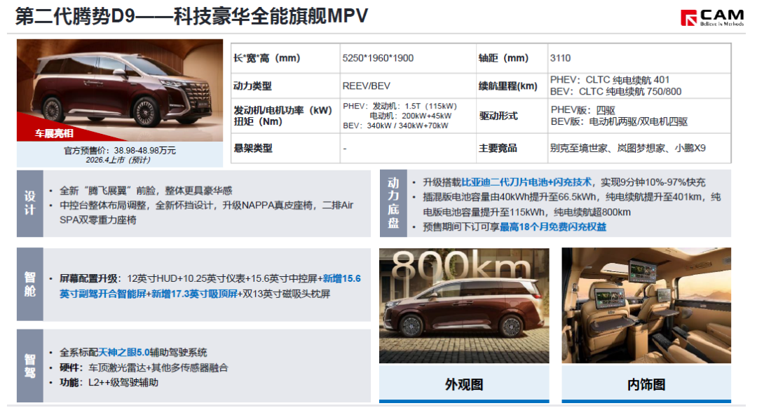Select the BEV版: 电动机两驱/双电机四驱 text
The width and height of the screenshot is (757, 408).
coord(619,122)
